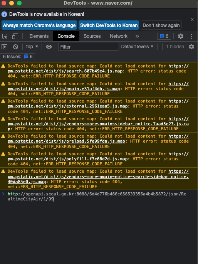Click the blue issues counter badge in tab bar
The height and width of the screenshot is (264, 198).
[164, 36]
